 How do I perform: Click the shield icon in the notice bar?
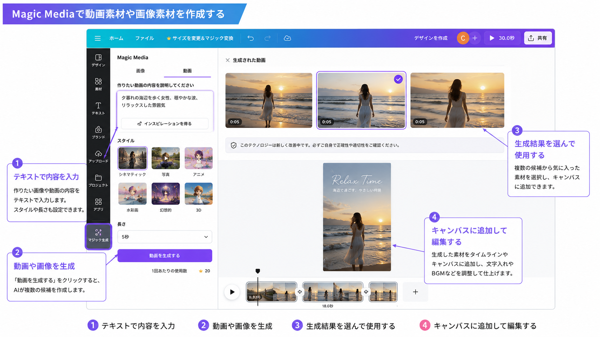point(234,145)
